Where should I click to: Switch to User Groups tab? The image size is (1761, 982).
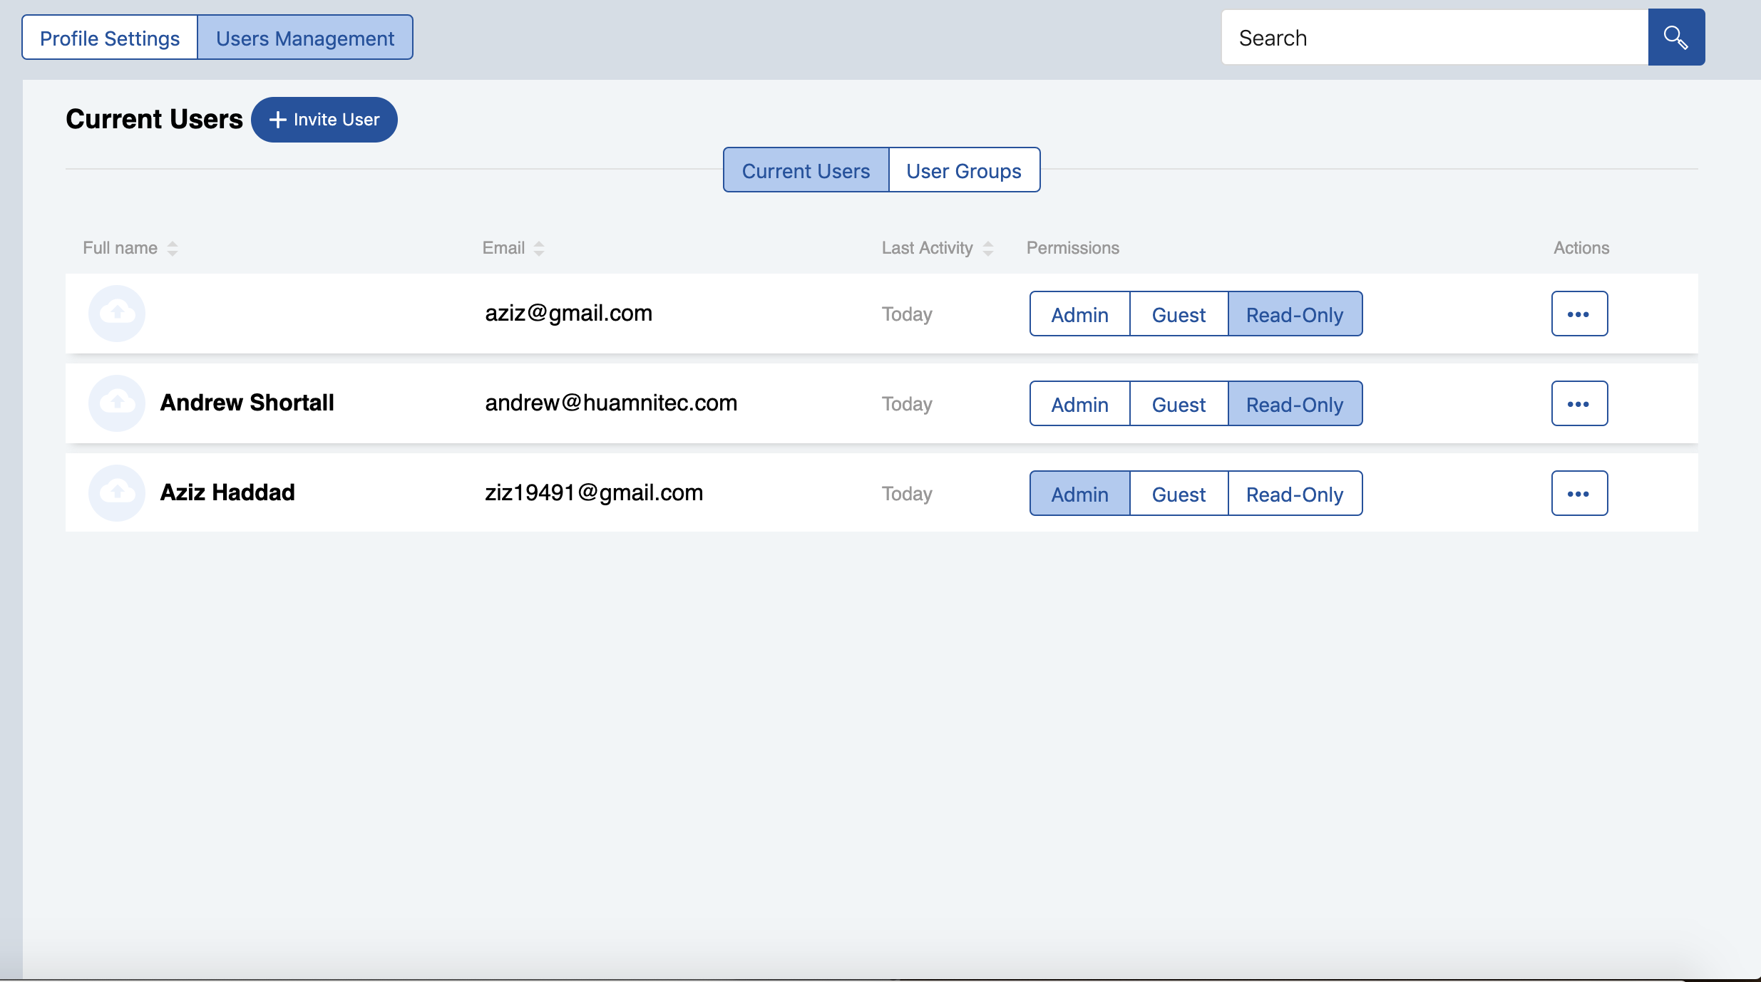coord(963,170)
